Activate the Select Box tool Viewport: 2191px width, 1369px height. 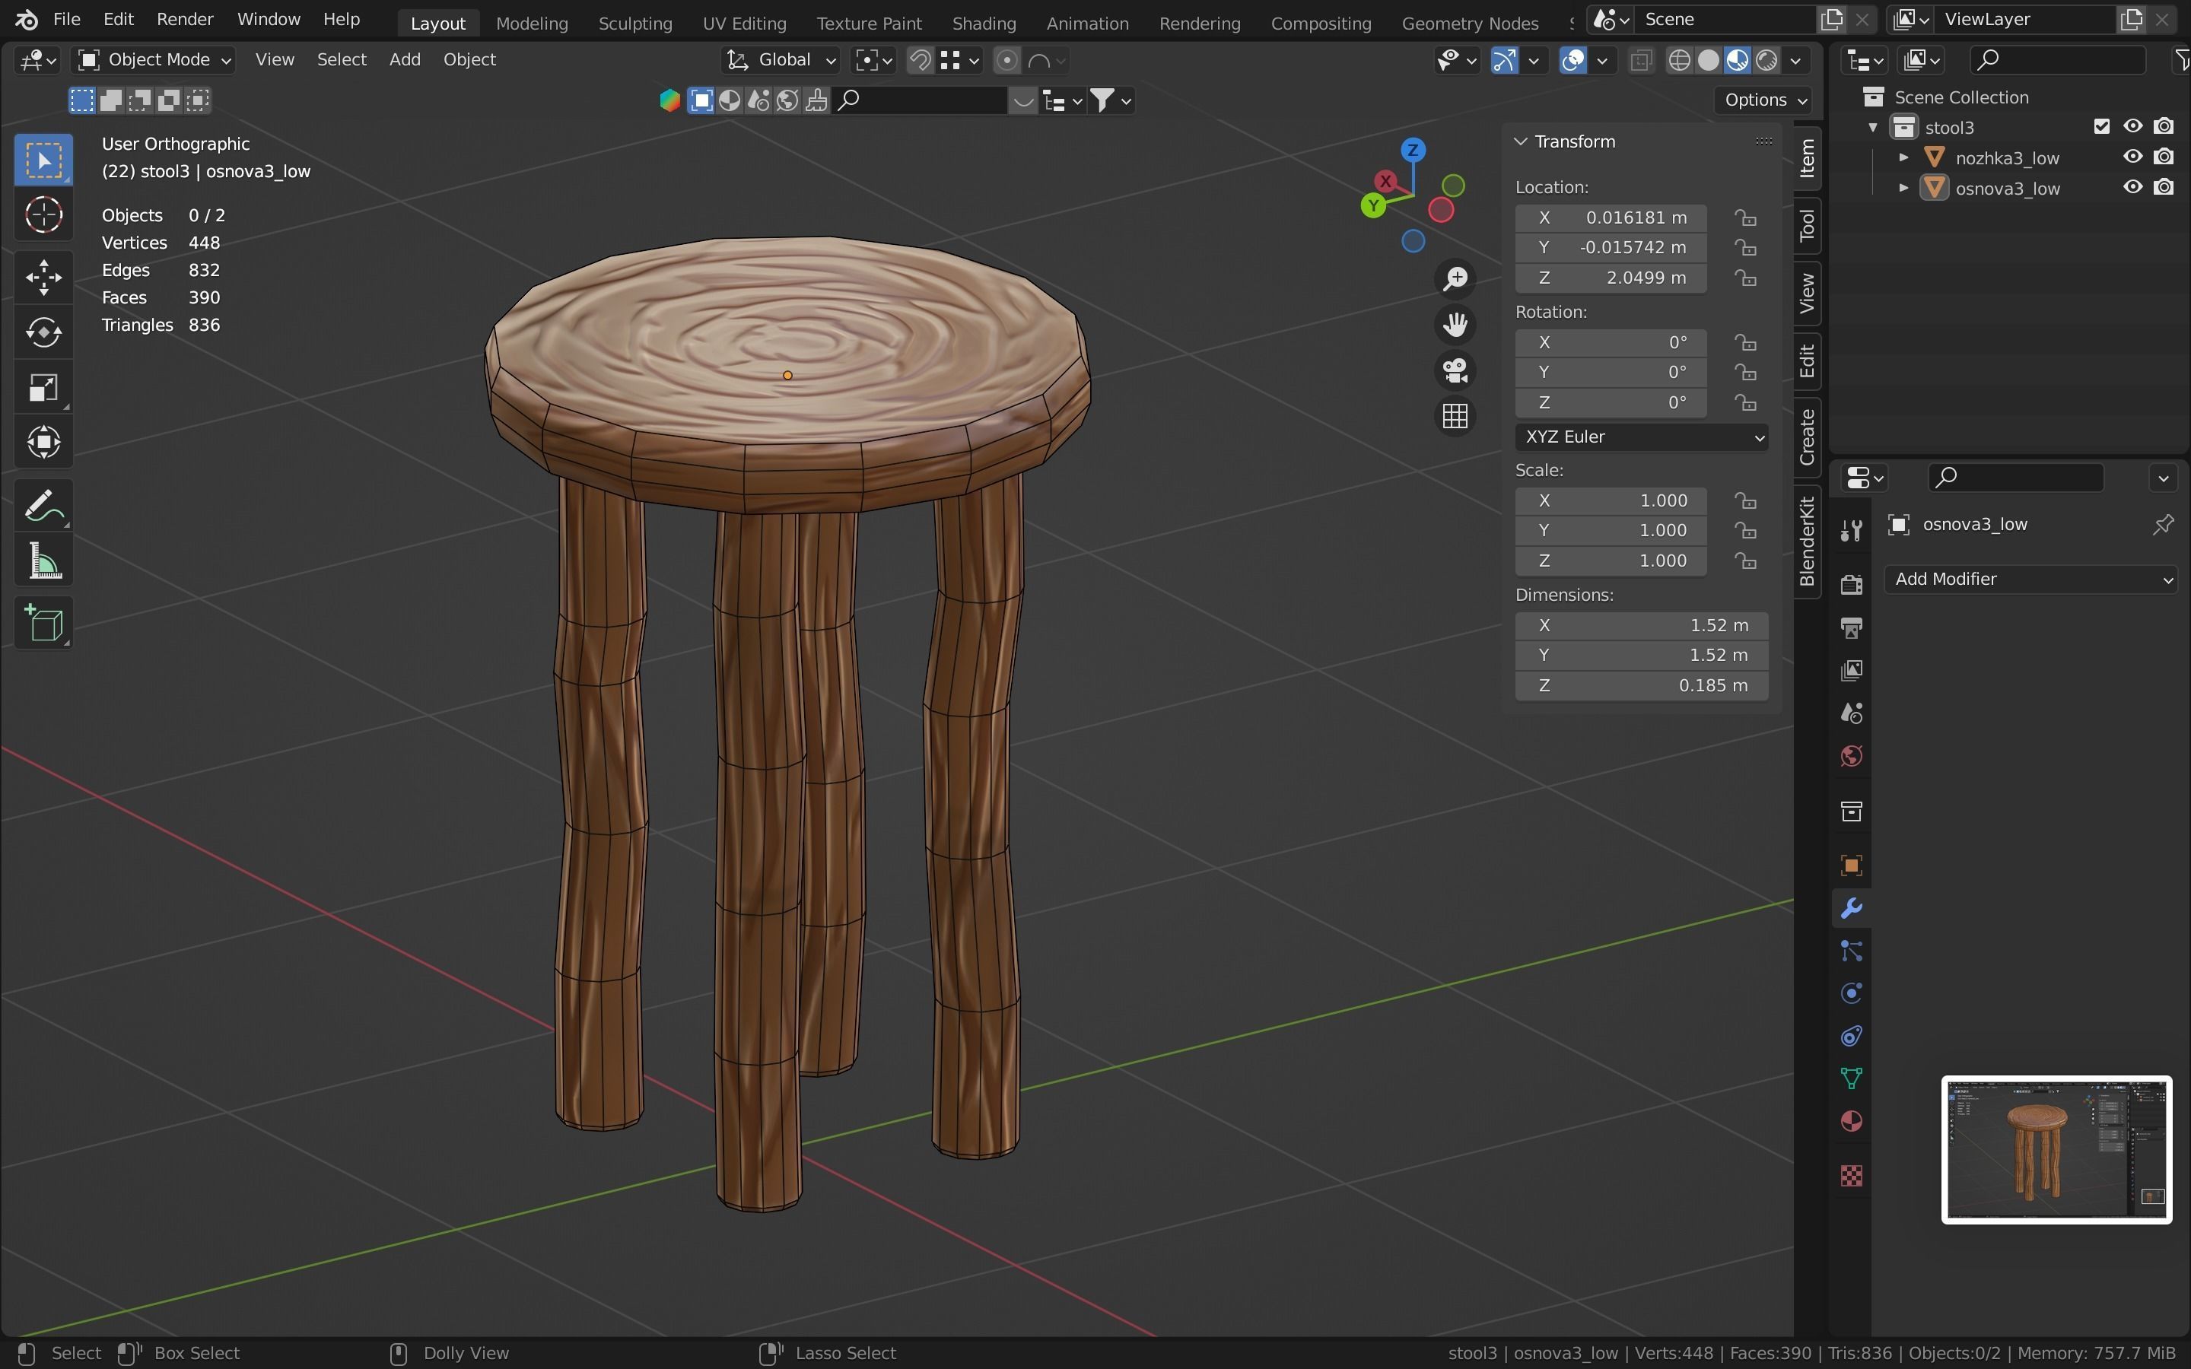point(43,160)
